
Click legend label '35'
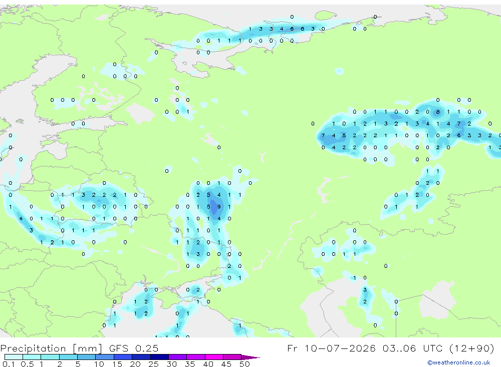[x=190, y=364]
